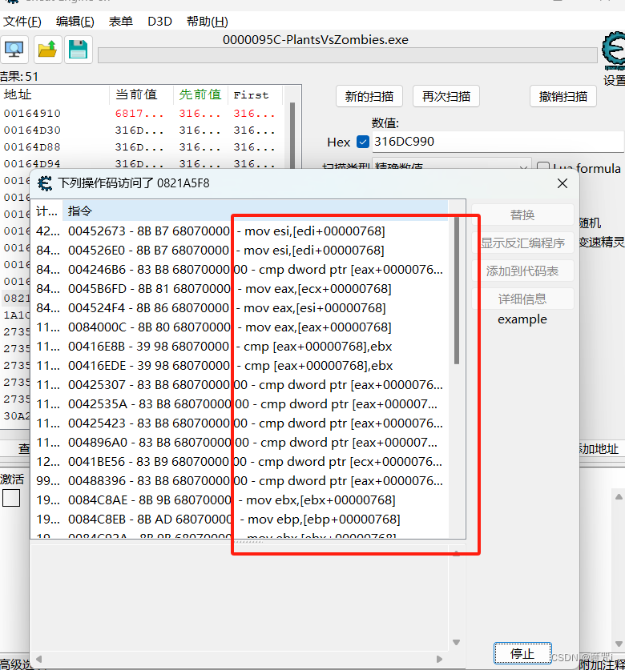The width and height of the screenshot is (625, 670).
Task: Save cheat table floppy disk icon
Action: [x=79, y=50]
